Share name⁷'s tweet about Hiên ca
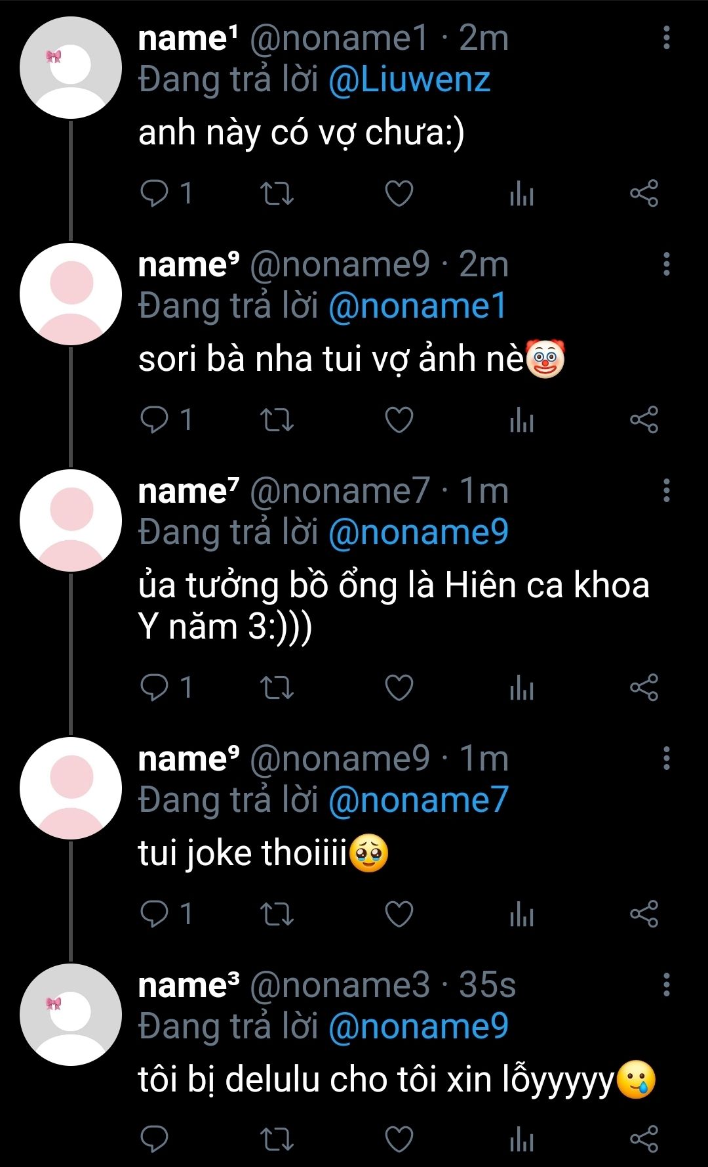The width and height of the screenshot is (708, 1167). pyautogui.click(x=644, y=688)
